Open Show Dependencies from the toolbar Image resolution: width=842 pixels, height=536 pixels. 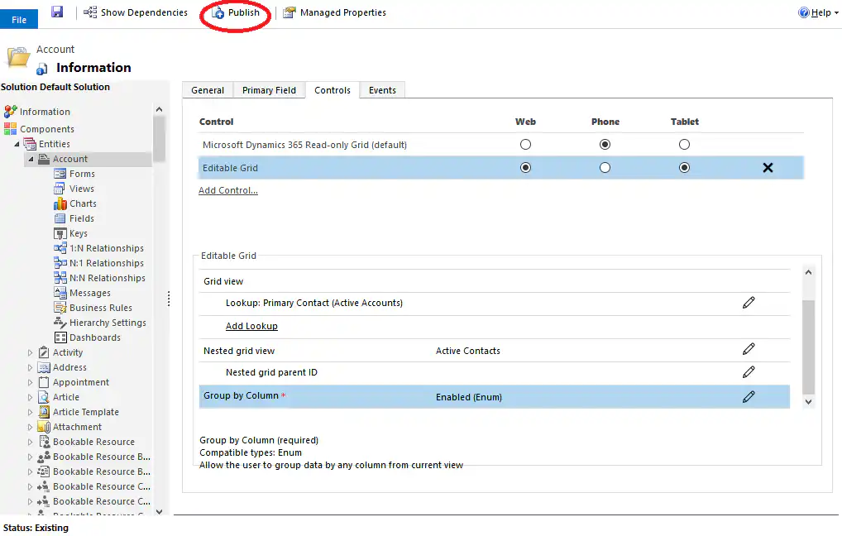point(135,12)
